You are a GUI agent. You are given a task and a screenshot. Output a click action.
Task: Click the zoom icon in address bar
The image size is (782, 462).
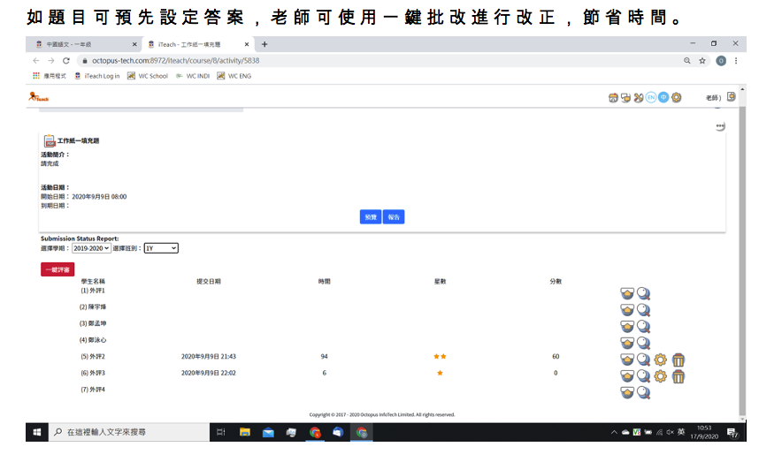687,61
